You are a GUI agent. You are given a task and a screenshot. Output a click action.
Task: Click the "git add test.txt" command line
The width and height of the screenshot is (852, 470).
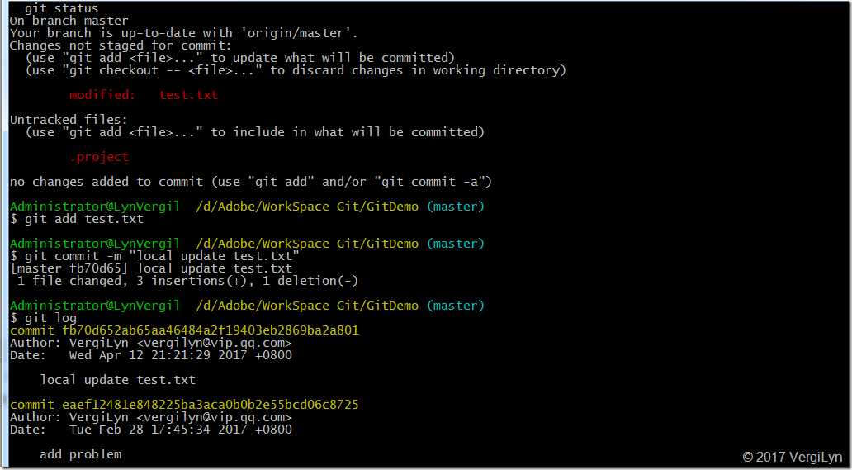(x=80, y=219)
